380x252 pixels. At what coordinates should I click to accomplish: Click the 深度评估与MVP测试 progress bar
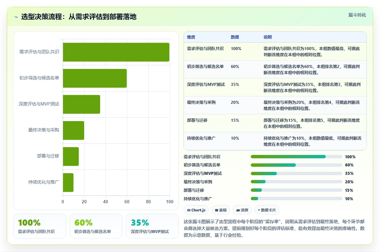pos(297,174)
